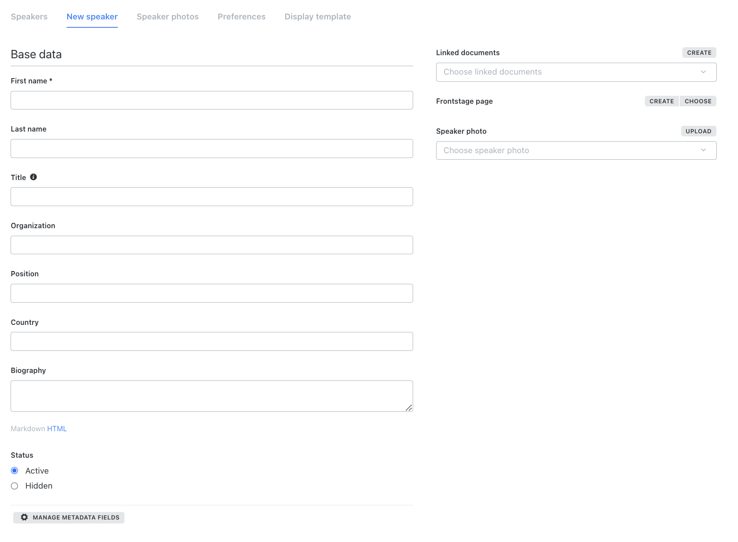Open the Choose speaker photo dropdown

click(x=576, y=151)
